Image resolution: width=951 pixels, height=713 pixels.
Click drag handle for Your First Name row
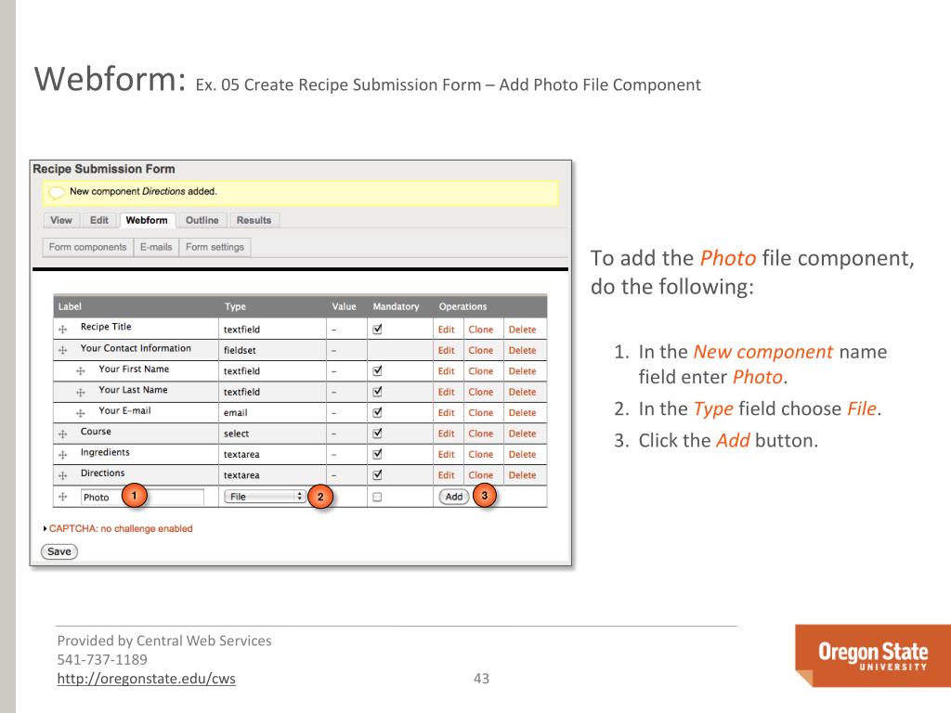point(80,371)
